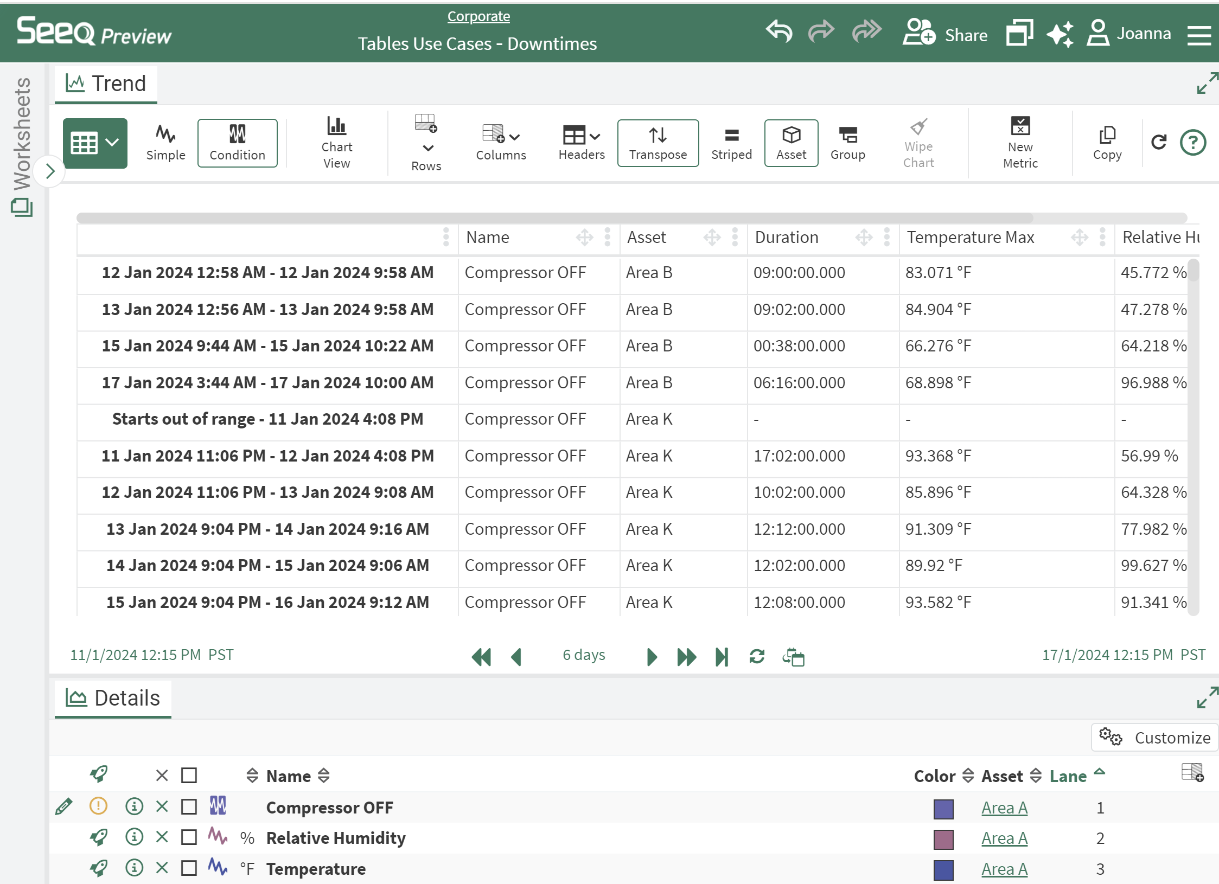The width and height of the screenshot is (1219, 884).
Task: Open the table view mode dropdown
Action: tap(95, 143)
